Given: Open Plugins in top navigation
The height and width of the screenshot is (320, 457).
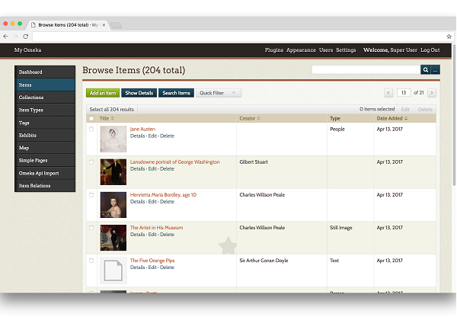Looking at the screenshot, I should 274,50.
